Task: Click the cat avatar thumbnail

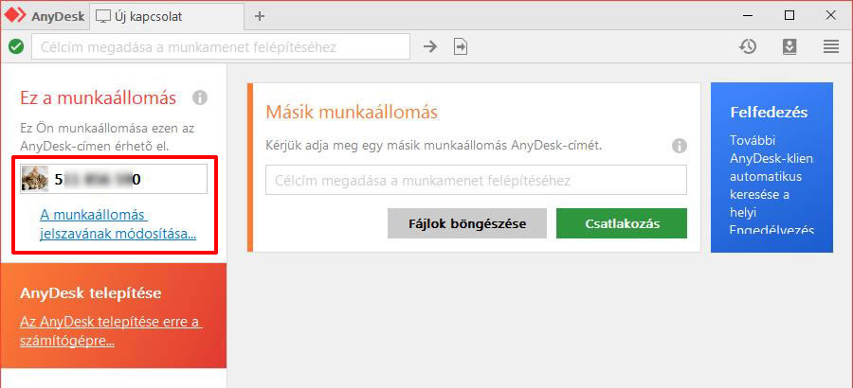Action: click(x=35, y=179)
